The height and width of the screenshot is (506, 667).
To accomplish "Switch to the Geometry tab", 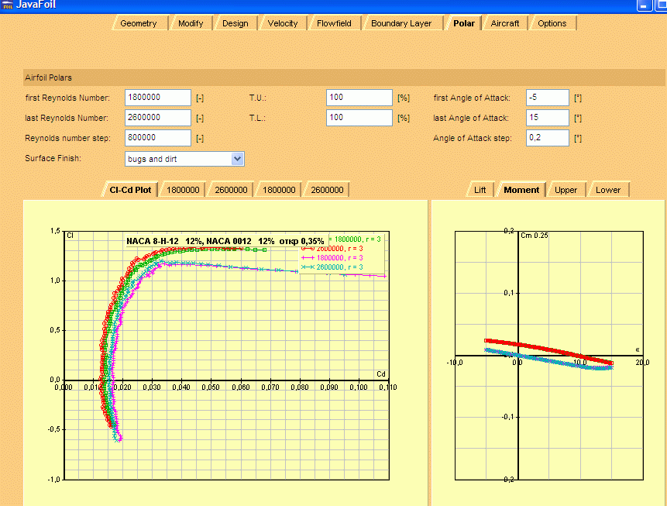I will pos(138,23).
